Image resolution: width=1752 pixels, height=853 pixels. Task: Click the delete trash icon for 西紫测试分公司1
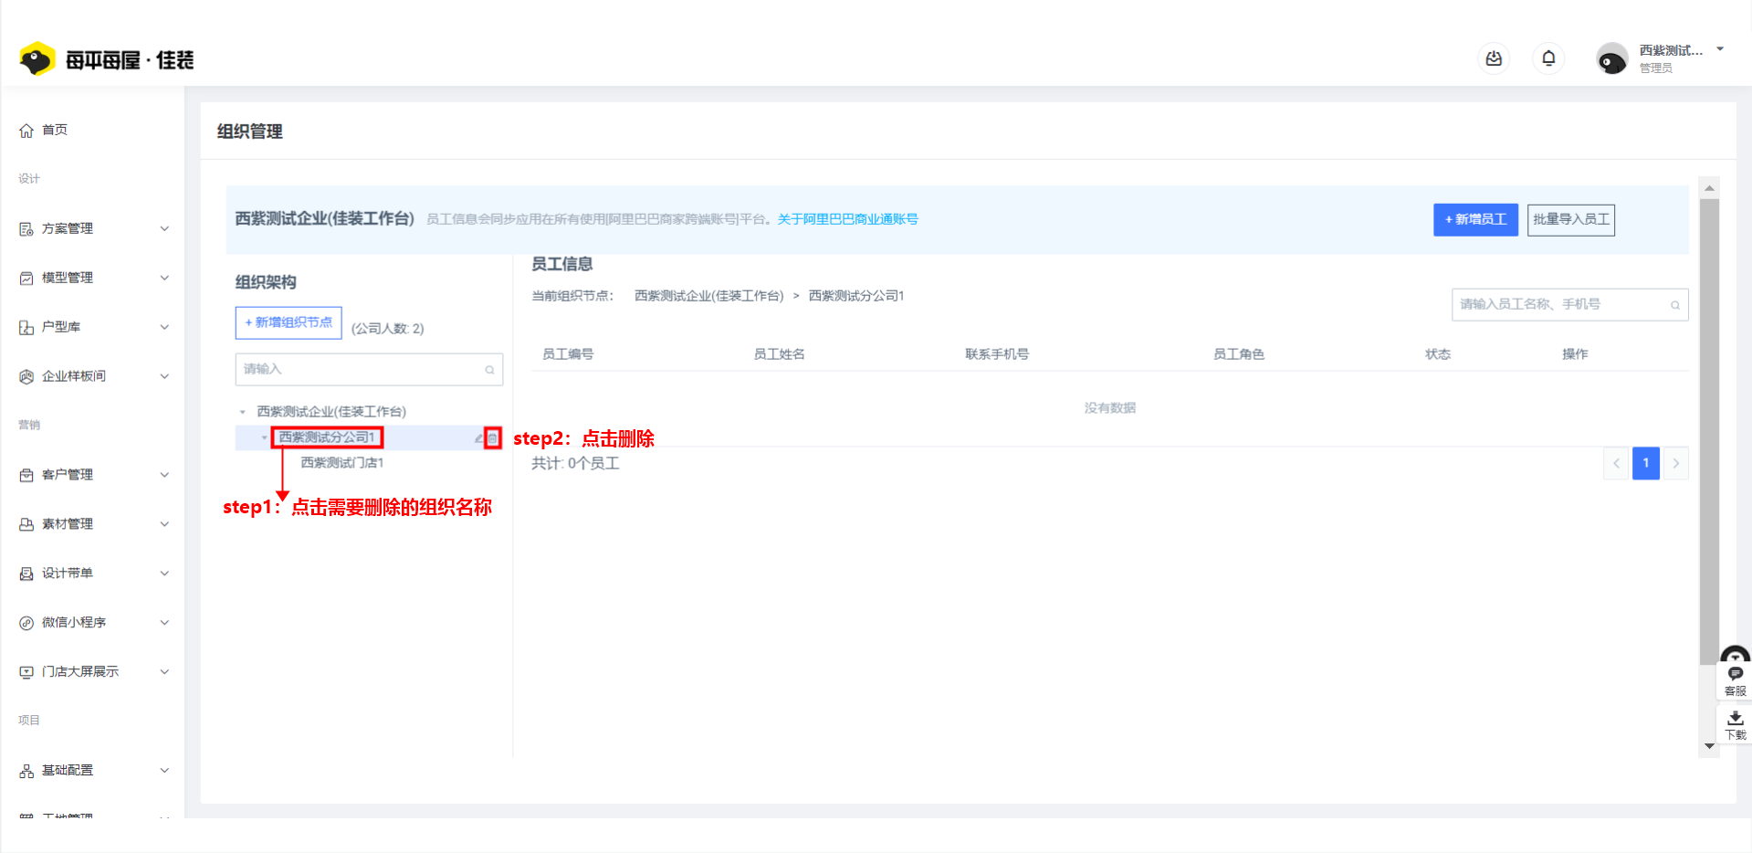(492, 438)
